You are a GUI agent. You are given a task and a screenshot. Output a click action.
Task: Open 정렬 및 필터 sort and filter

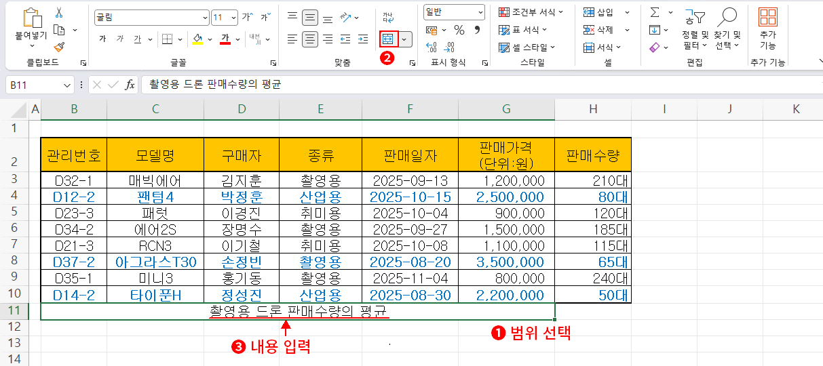(695, 28)
